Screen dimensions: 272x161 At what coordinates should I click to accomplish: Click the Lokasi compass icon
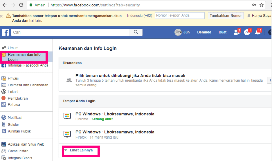click(4, 91)
